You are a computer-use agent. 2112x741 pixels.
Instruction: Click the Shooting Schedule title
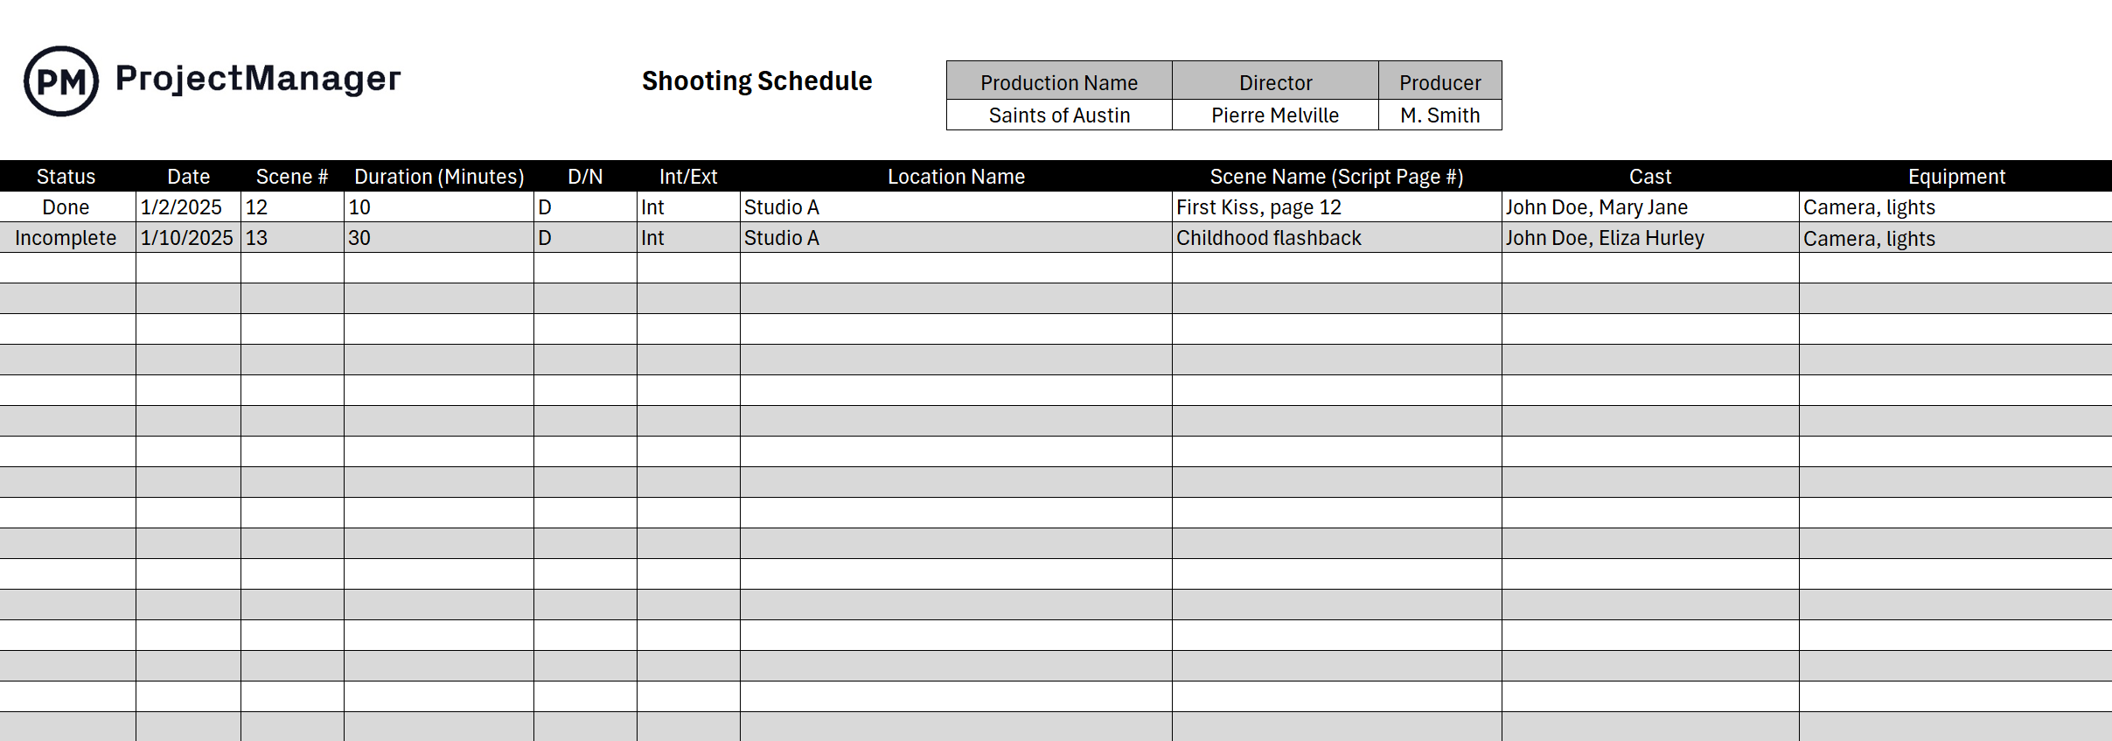click(756, 81)
